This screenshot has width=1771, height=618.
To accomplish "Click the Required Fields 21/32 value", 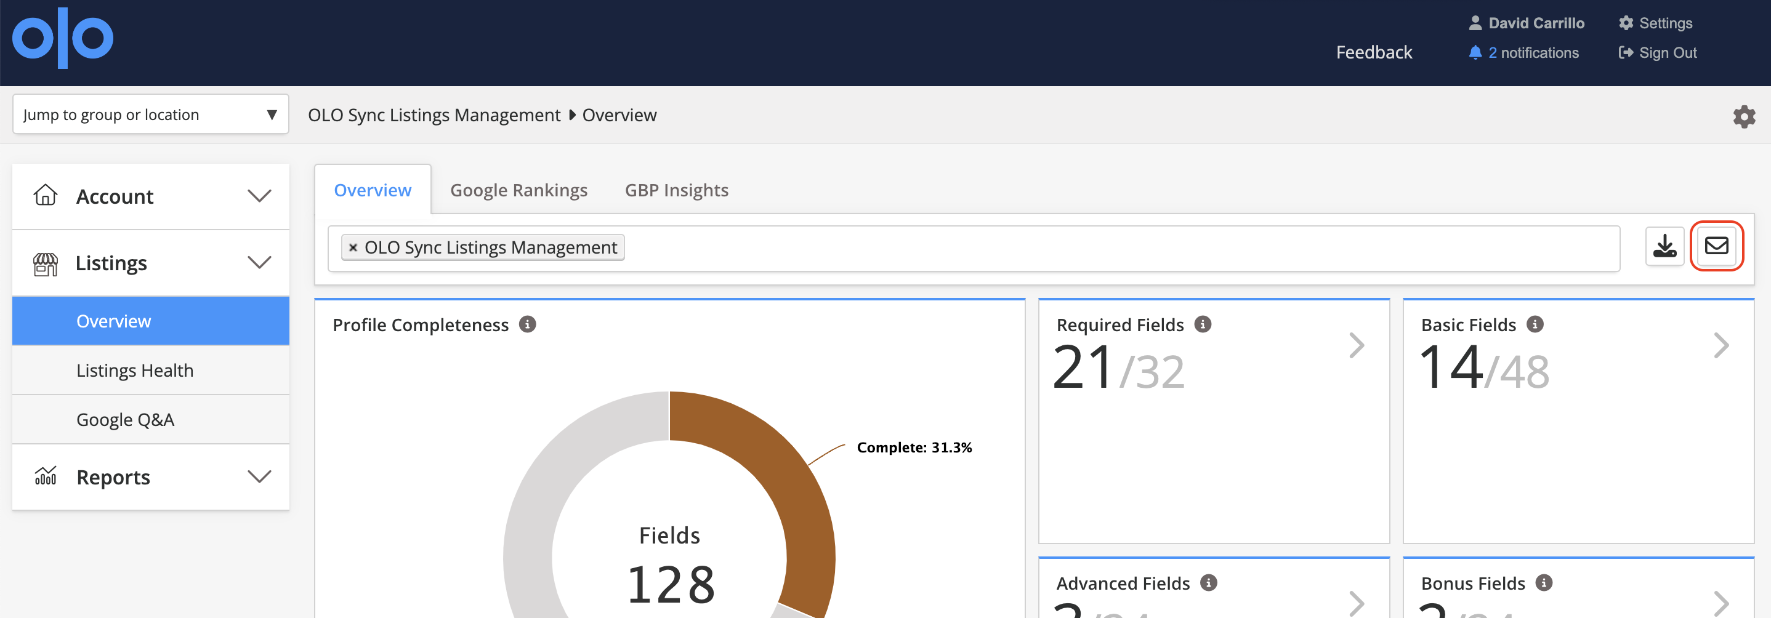I will pyautogui.click(x=1118, y=367).
